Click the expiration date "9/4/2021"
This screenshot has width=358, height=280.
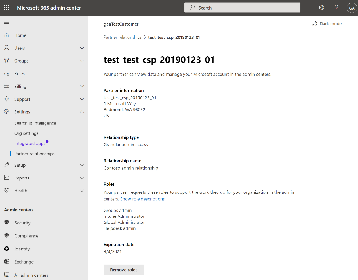113,251
